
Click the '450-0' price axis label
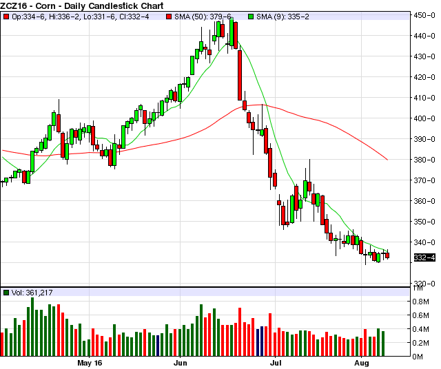point(424,15)
